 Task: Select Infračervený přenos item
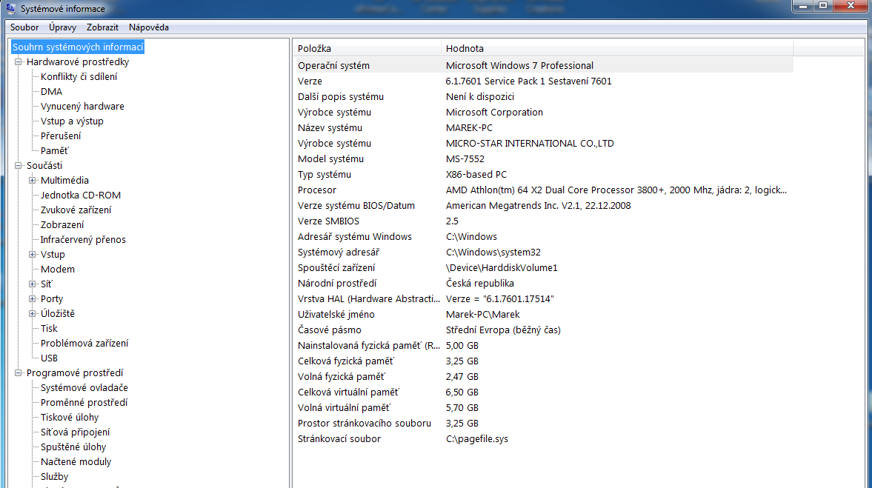click(83, 239)
